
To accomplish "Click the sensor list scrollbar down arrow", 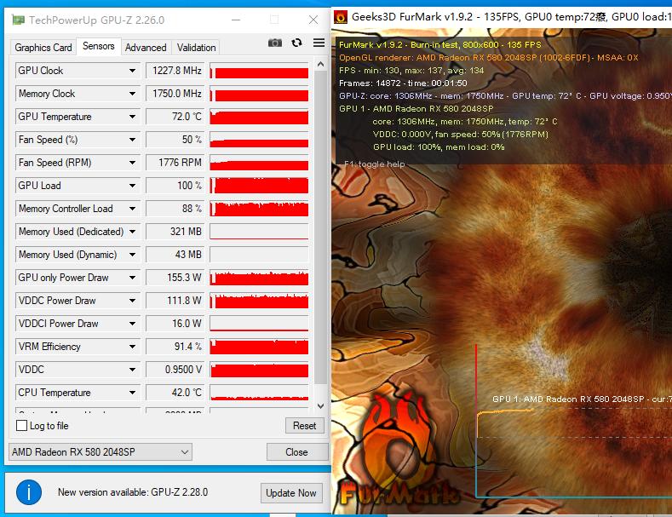I will pyautogui.click(x=320, y=405).
